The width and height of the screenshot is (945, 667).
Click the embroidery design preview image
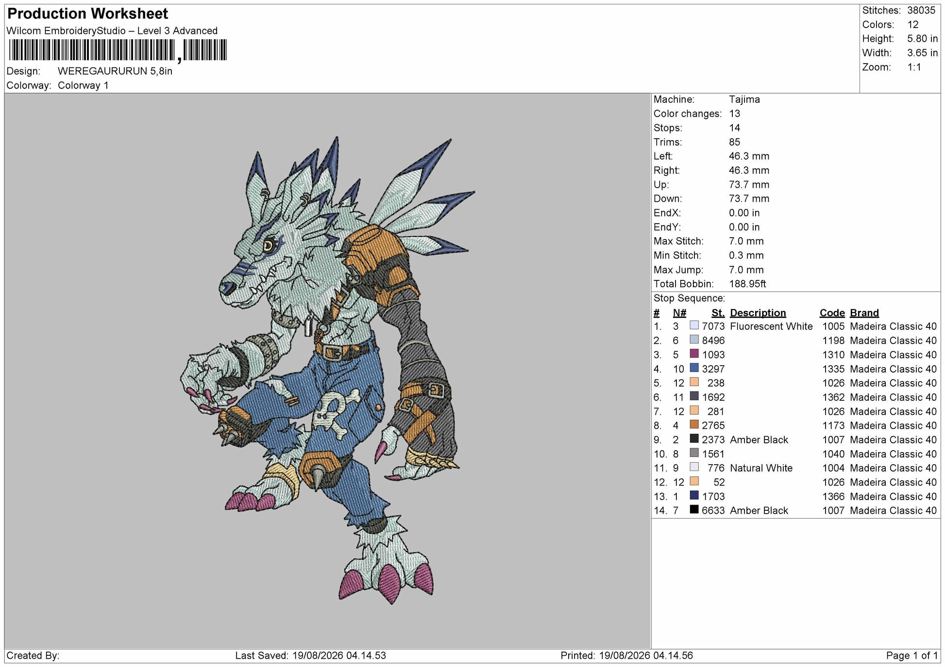click(327, 370)
